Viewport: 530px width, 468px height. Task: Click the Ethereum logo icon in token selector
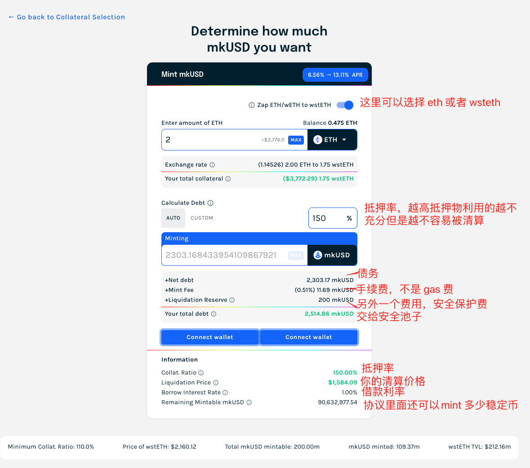pyautogui.click(x=318, y=140)
